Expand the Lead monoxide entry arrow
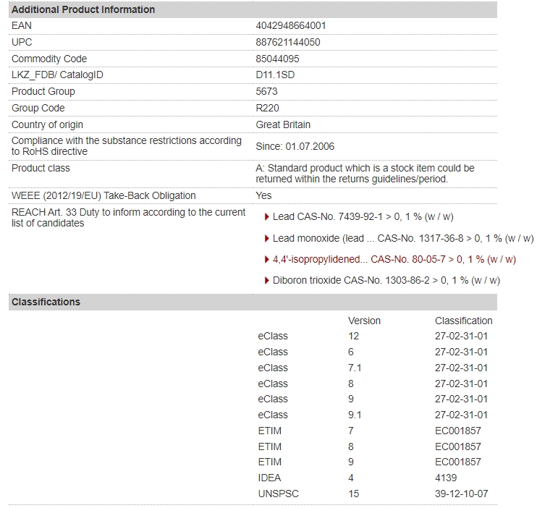This screenshot has height=508, width=537. pyautogui.click(x=267, y=238)
